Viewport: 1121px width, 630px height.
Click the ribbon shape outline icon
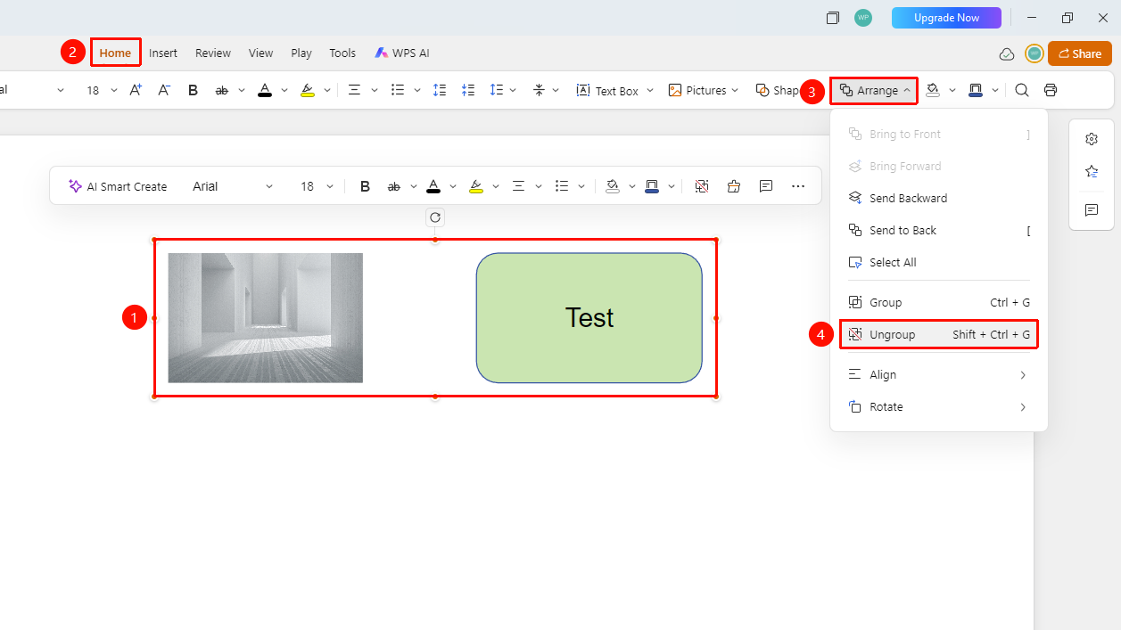[x=975, y=90]
